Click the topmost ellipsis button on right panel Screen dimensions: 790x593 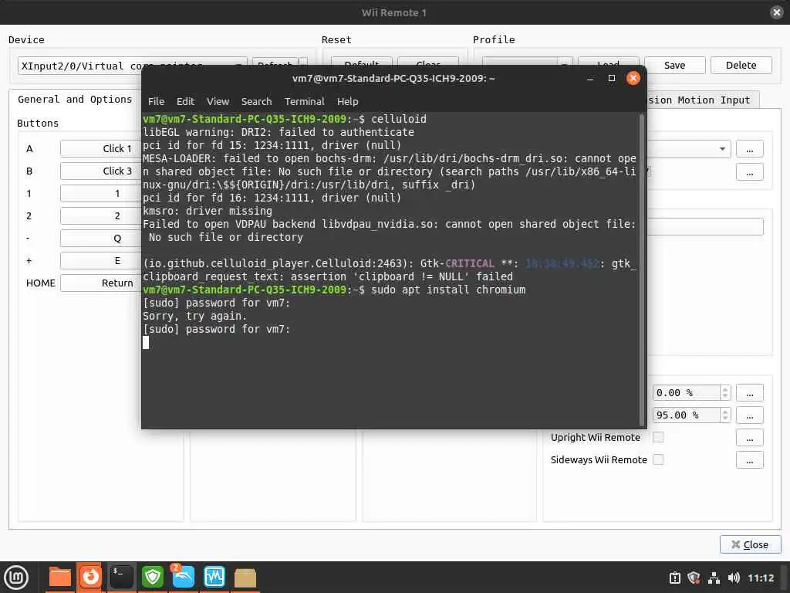(750, 149)
